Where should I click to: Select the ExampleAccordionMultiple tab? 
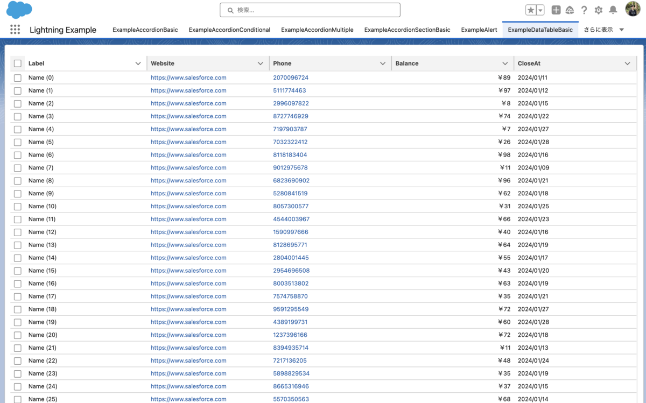tap(317, 30)
